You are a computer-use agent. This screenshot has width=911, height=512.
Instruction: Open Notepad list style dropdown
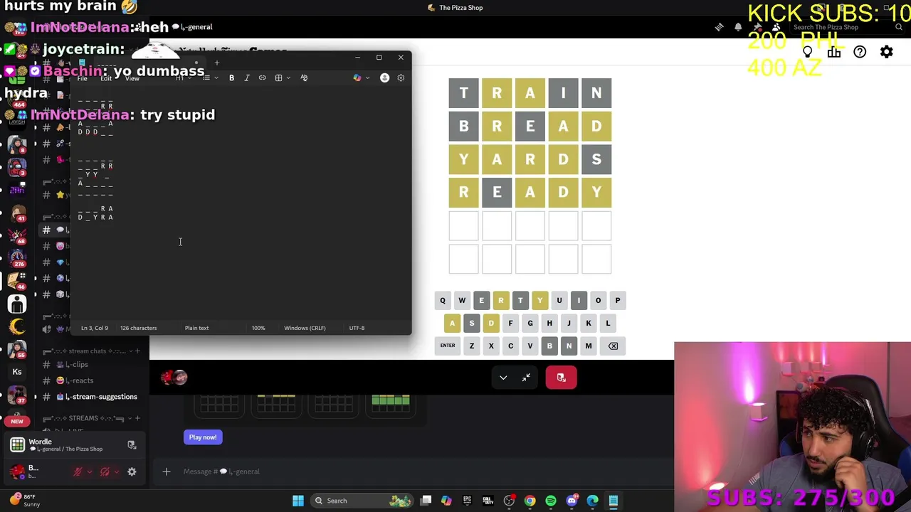coord(209,78)
